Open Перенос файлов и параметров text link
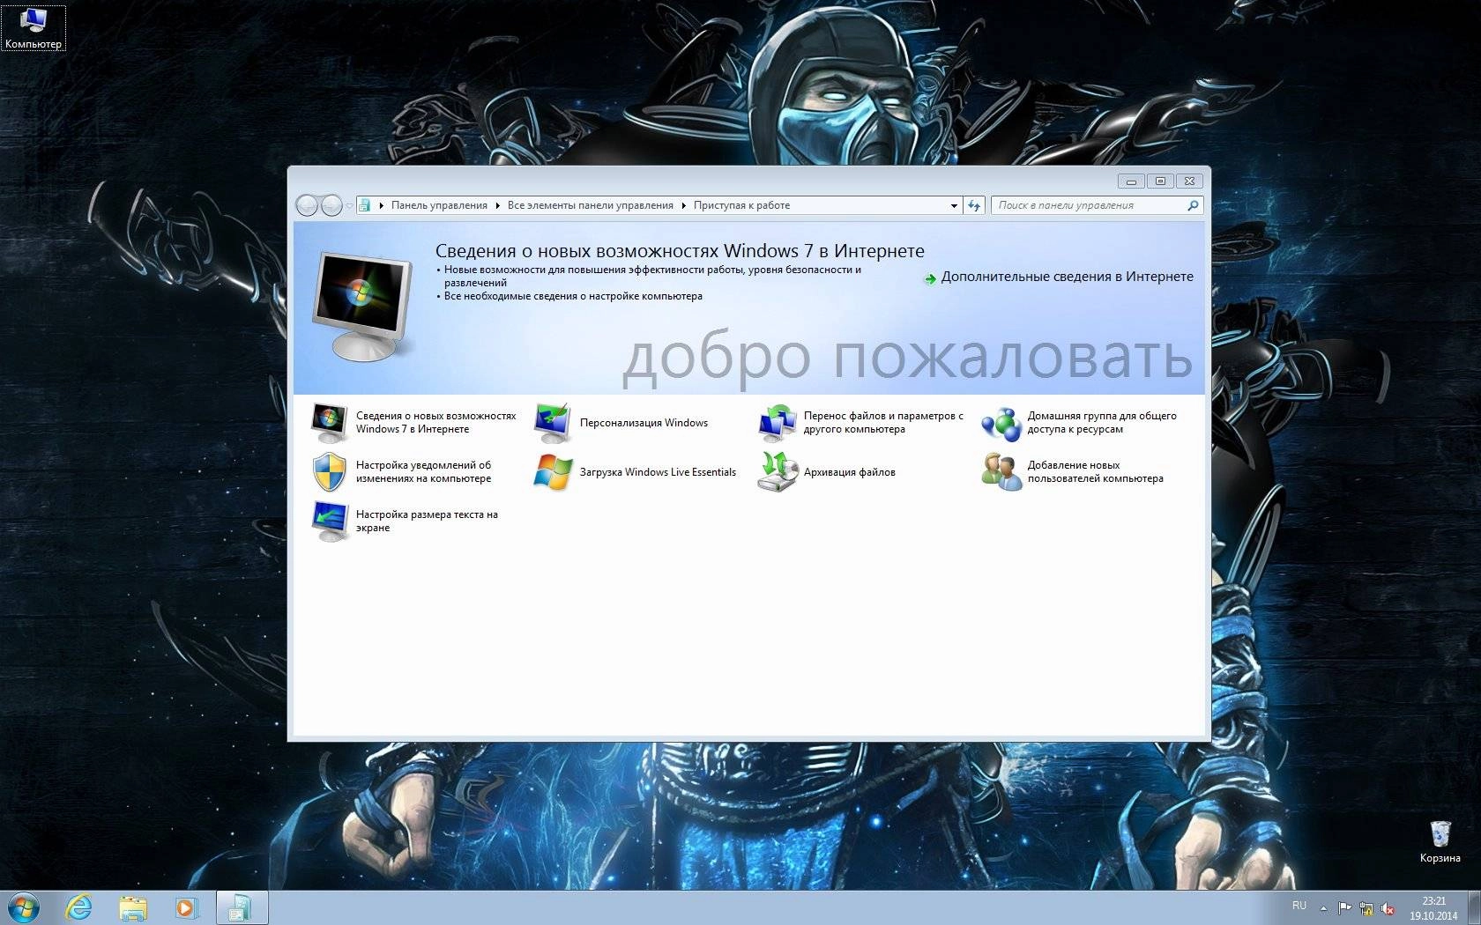Viewport: 1481px width, 925px height. click(x=883, y=423)
